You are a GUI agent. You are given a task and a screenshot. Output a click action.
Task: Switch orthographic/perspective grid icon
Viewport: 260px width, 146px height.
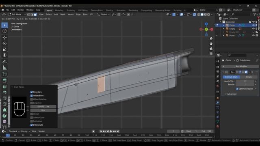click(211, 54)
